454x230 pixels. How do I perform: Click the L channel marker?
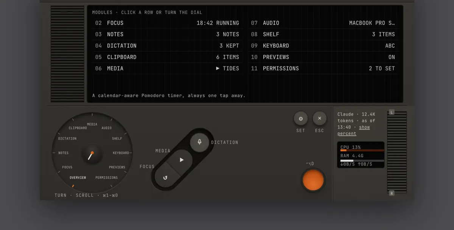click(392, 112)
